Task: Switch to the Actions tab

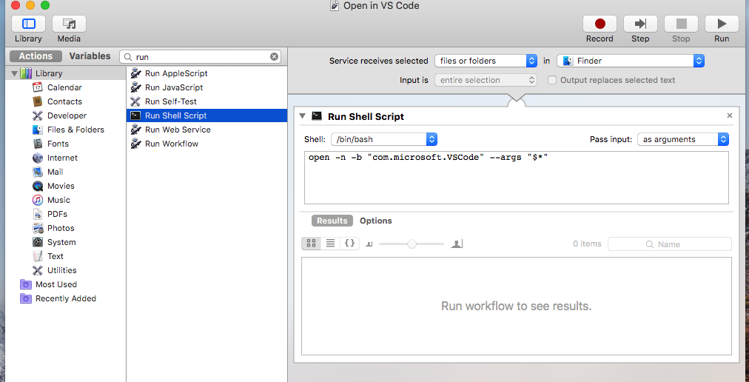Action: (x=36, y=56)
